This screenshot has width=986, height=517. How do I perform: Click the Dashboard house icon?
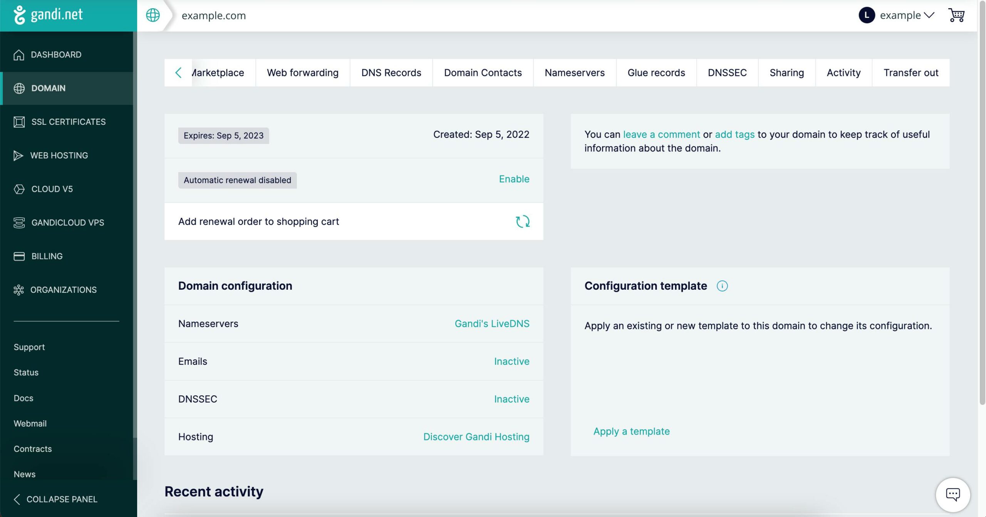(18, 55)
